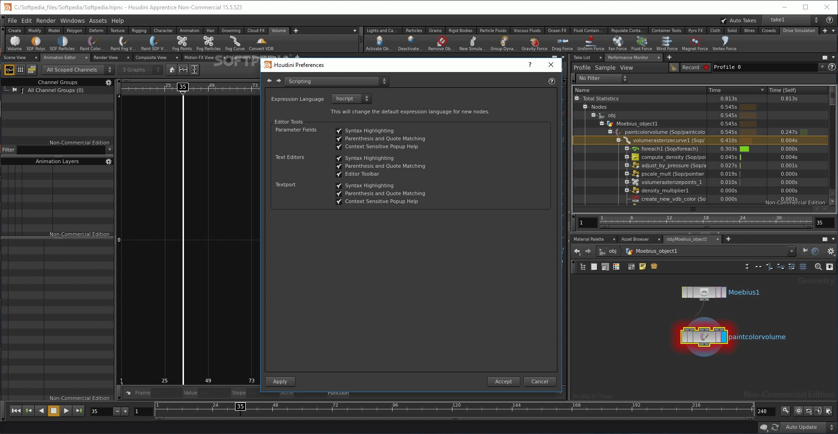
Task: Open the Render menu
Action: [46, 20]
